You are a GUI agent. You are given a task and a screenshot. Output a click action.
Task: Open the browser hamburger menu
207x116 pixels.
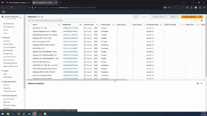click(204, 8)
